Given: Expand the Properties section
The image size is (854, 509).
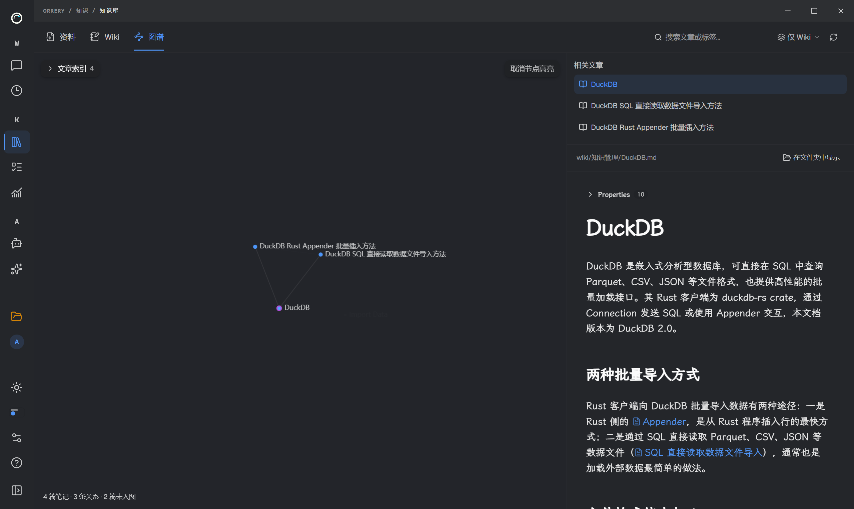Looking at the screenshot, I should pyautogui.click(x=616, y=194).
